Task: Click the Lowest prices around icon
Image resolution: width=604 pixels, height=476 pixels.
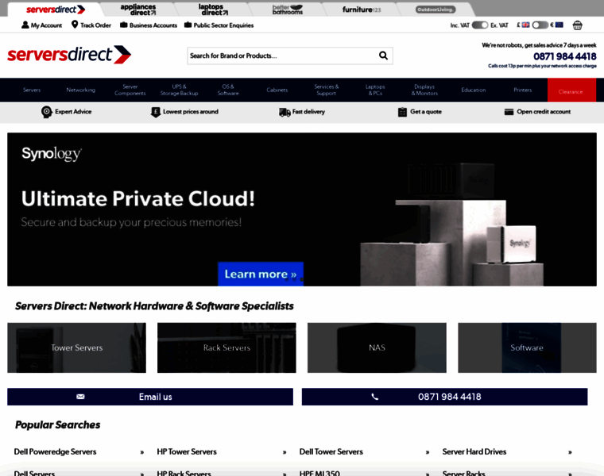Action: click(156, 112)
